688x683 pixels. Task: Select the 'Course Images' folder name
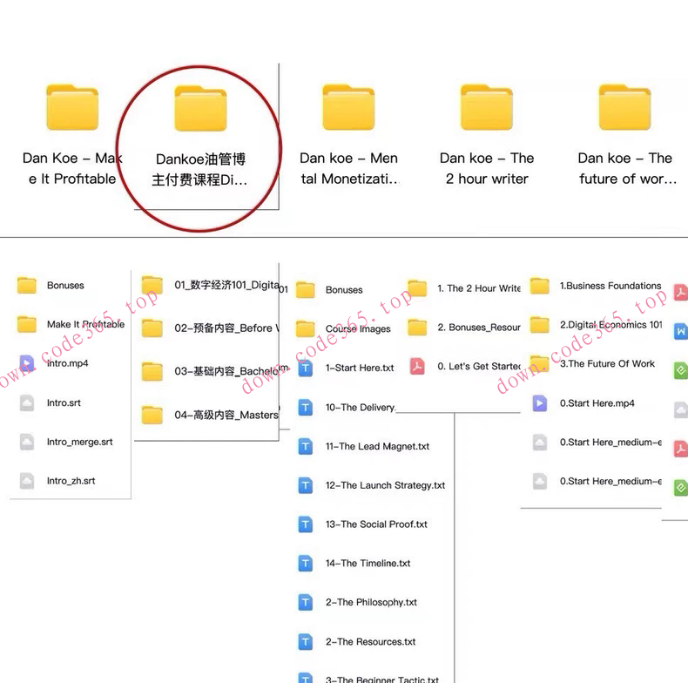[x=358, y=329]
